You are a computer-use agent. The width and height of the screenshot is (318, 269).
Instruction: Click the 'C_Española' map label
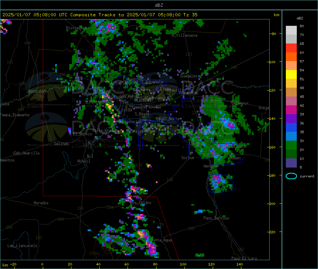click(x=152, y=82)
